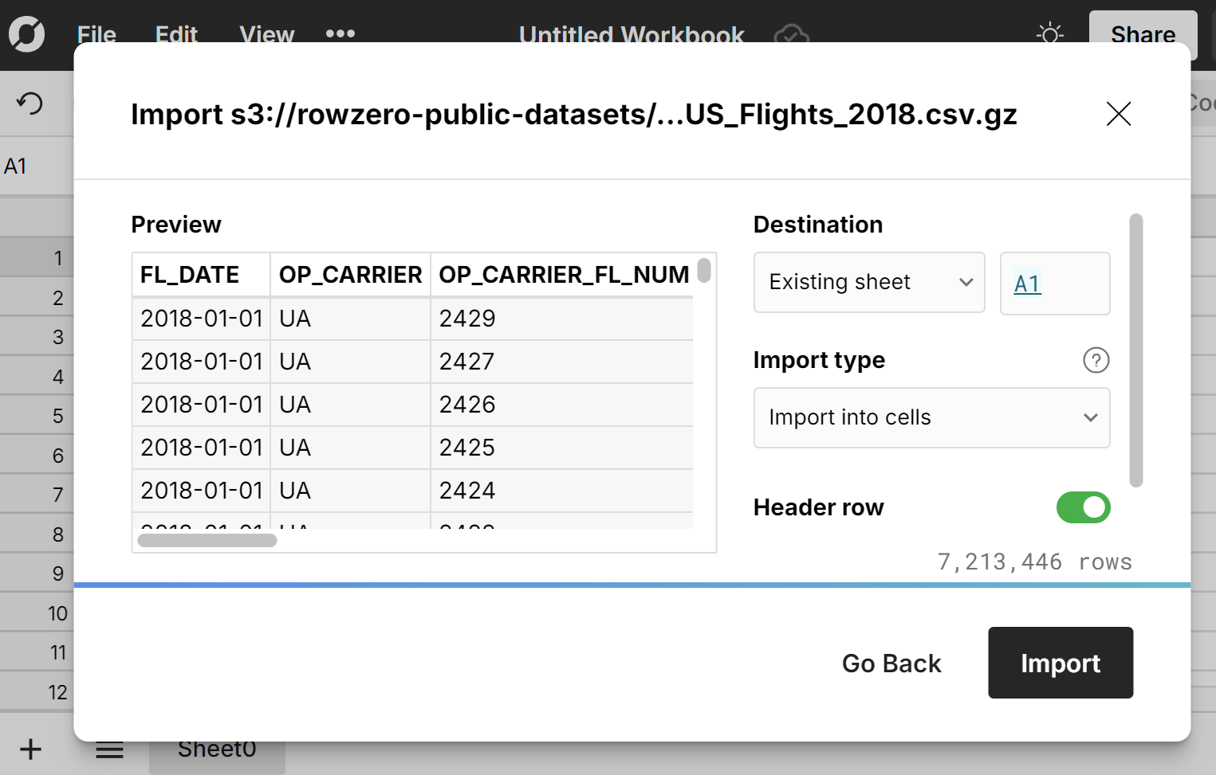Click the Import button
1216x775 pixels.
coord(1060,663)
